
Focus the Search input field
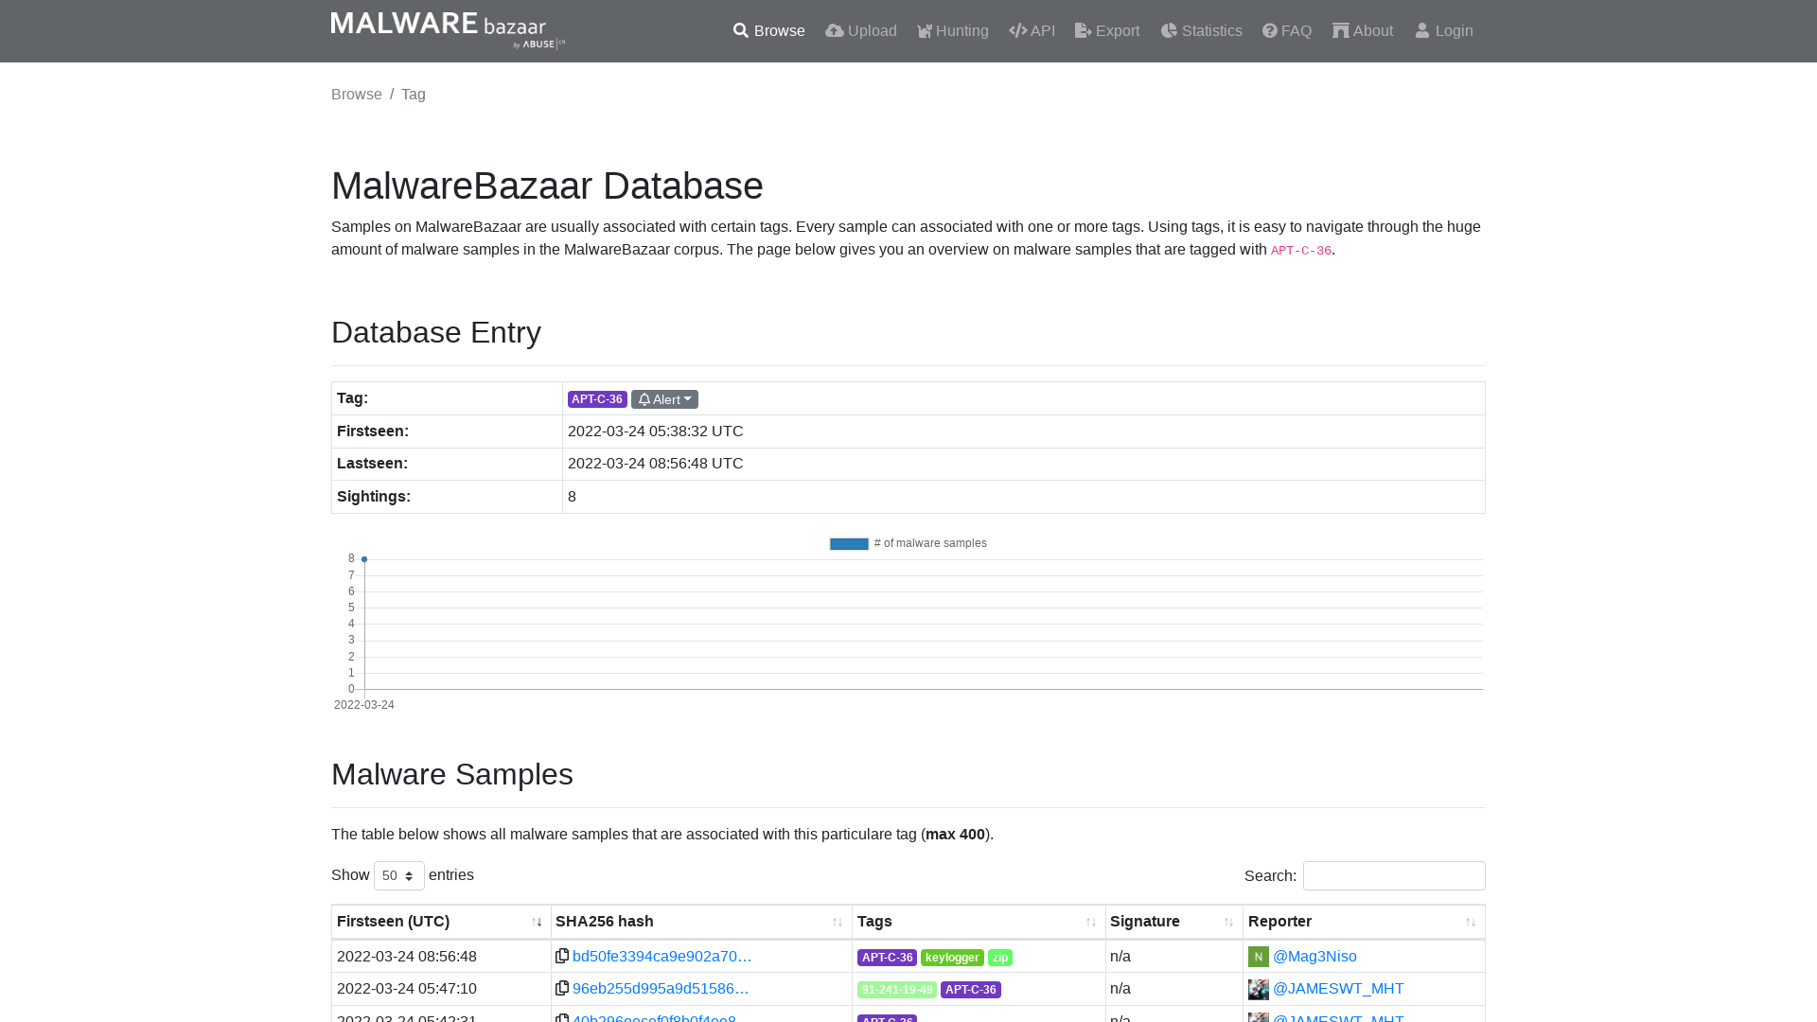(x=1394, y=875)
